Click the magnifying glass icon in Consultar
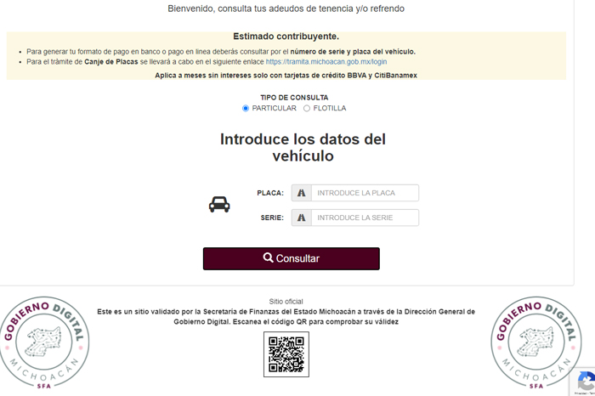This screenshot has width=595, height=396. pos(268,258)
